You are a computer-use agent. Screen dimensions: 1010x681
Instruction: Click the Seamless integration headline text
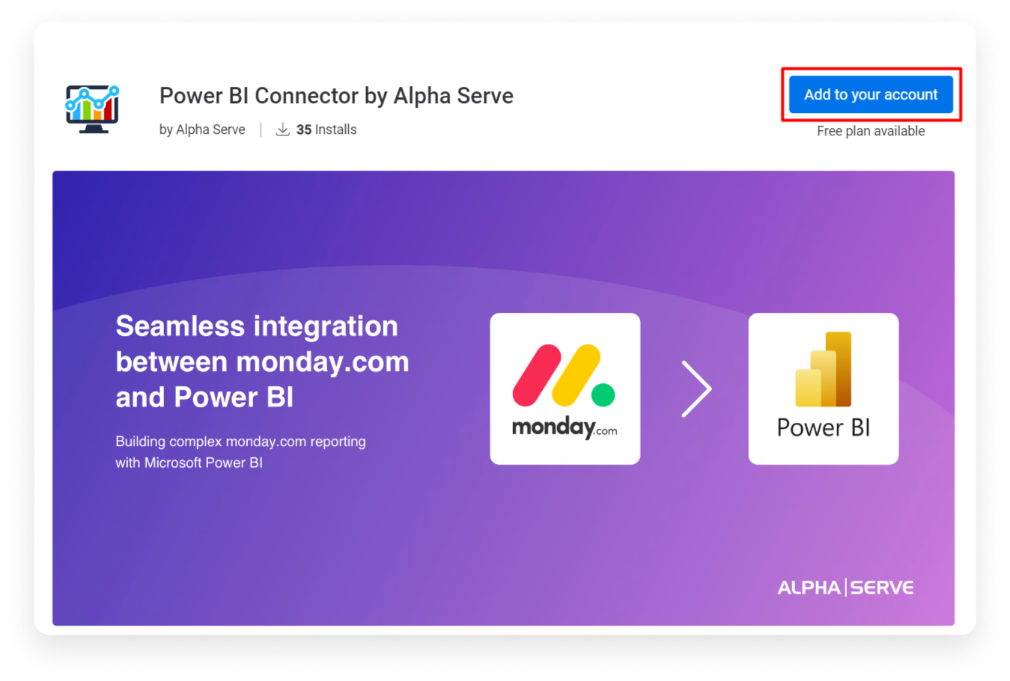click(261, 361)
